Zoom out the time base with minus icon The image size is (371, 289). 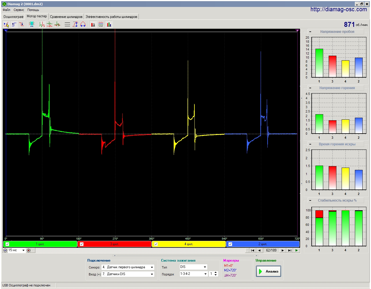[5, 250]
